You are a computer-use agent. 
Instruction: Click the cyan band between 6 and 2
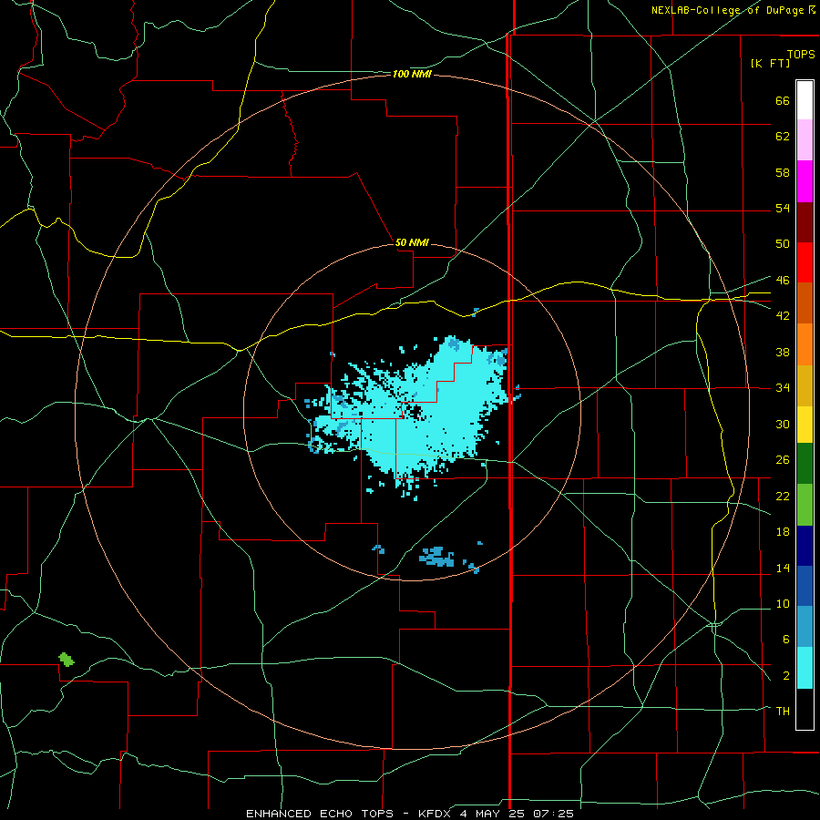(x=805, y=668)
